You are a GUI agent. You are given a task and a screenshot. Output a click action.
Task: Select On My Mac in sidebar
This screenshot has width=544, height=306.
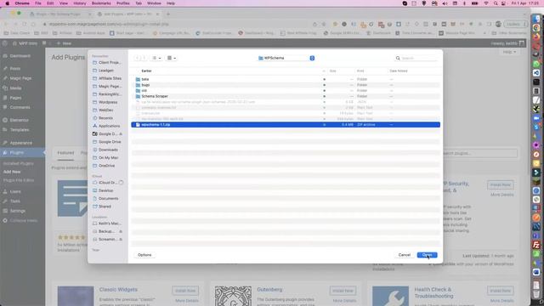(105, 157)
